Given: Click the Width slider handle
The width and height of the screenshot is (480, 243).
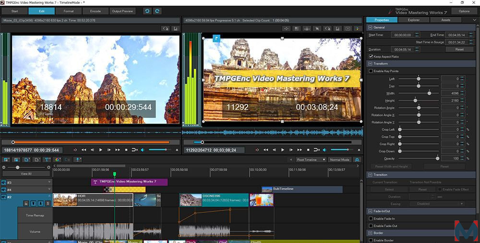Looking at the screenshot, I should tap(429, 93).
